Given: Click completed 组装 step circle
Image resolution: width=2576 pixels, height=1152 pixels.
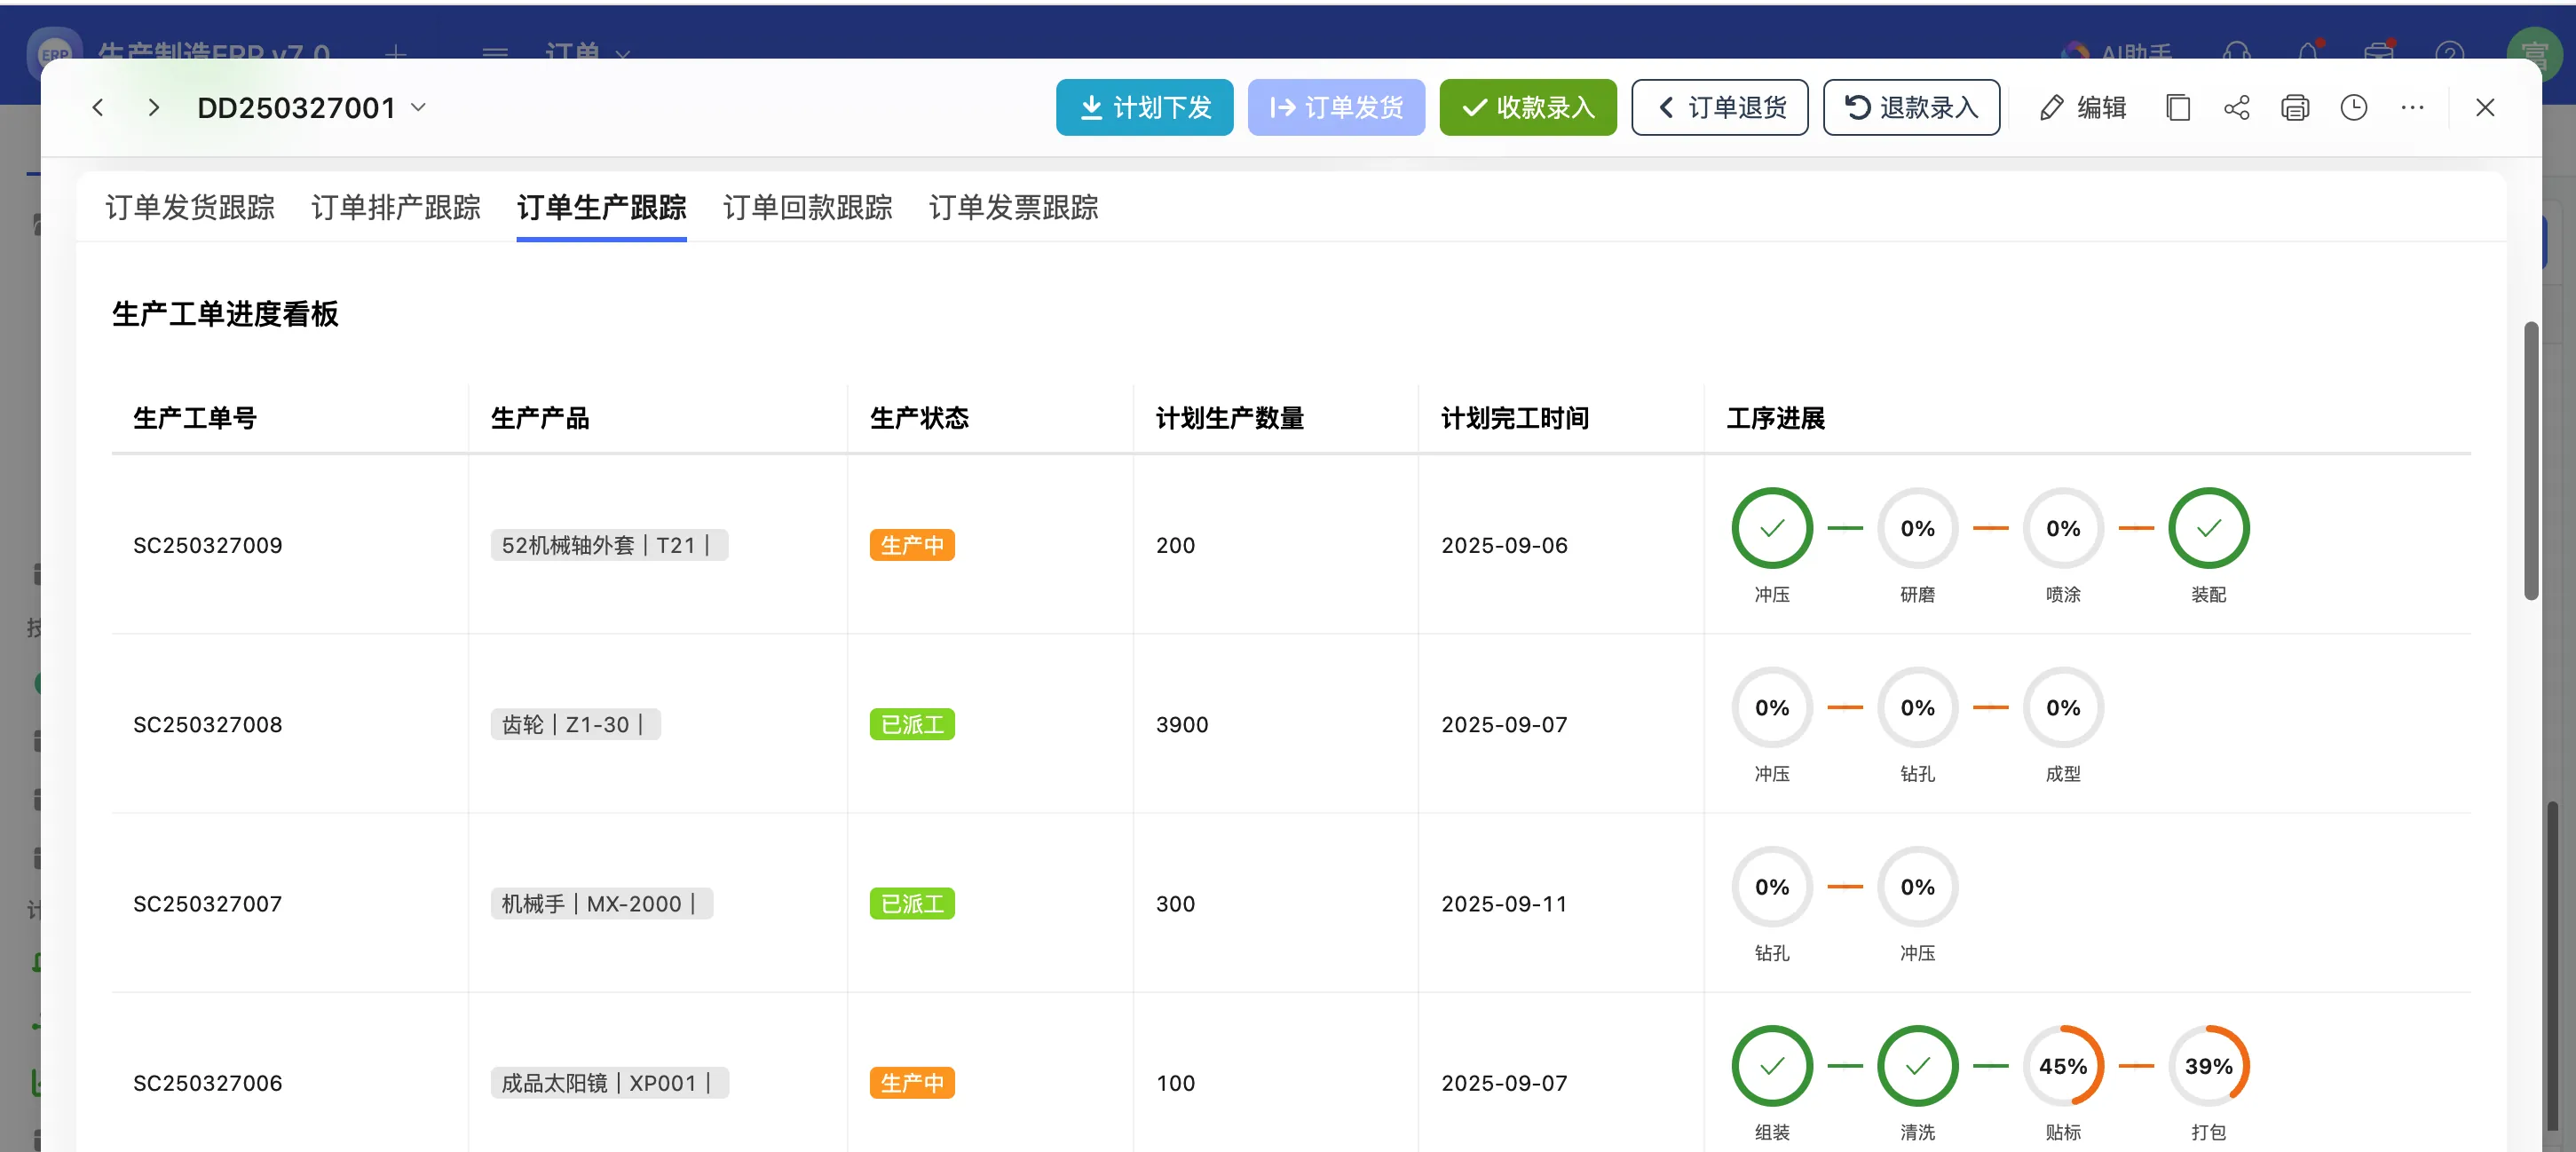Looking at the screenshot, I should pyautogui.click(x=1772, y=1065).
